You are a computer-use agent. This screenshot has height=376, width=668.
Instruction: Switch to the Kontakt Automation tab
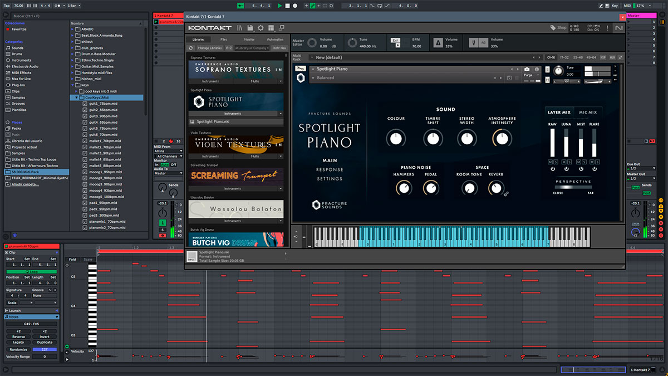[275, 40]
